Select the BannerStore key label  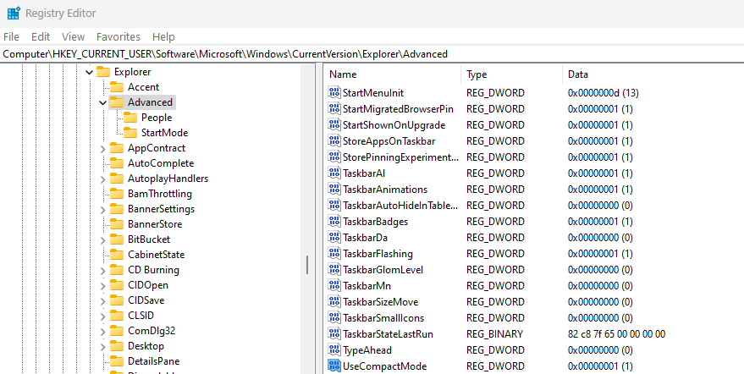[155, 224]
